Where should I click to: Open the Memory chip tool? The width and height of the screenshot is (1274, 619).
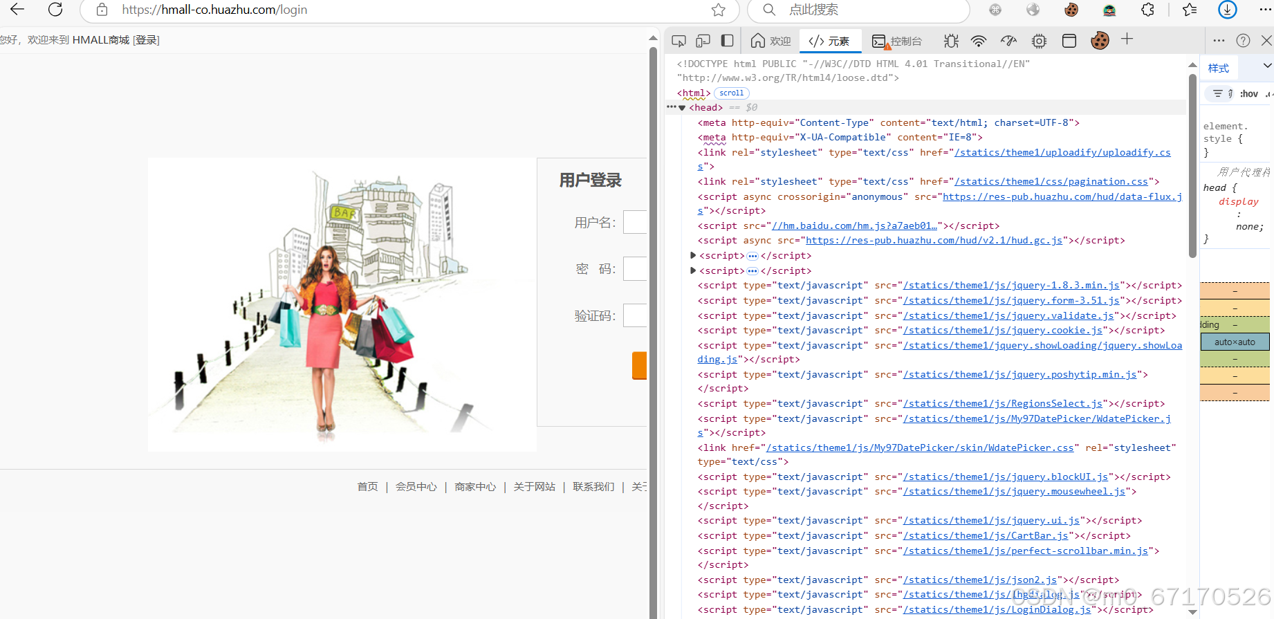click(x=1039, y=41)
